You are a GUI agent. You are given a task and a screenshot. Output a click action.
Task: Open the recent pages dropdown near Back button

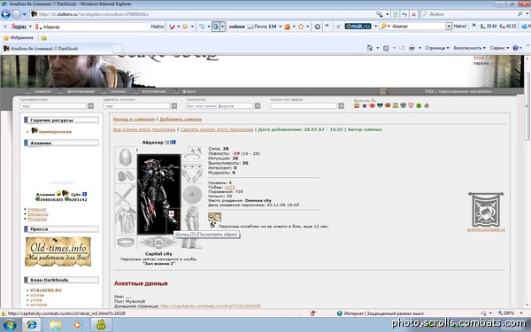[x=25, y=14]
